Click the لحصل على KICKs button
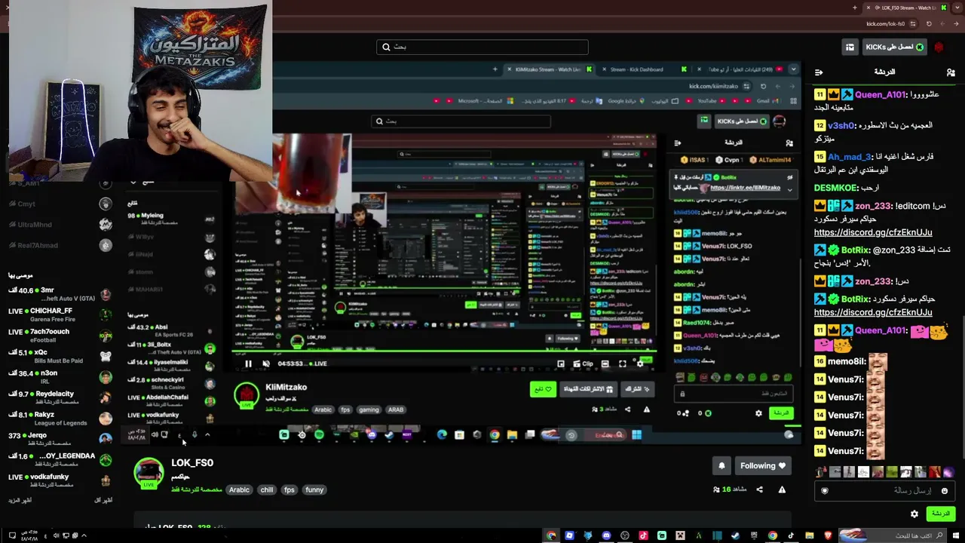This screenshot has width=965, height=543. click(x=895, y=47)
